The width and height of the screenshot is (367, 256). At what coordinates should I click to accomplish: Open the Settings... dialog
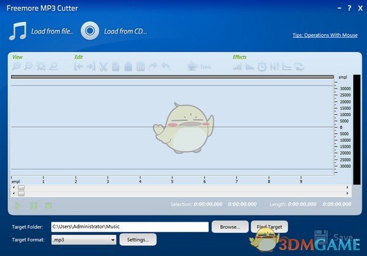coord(138,240)
